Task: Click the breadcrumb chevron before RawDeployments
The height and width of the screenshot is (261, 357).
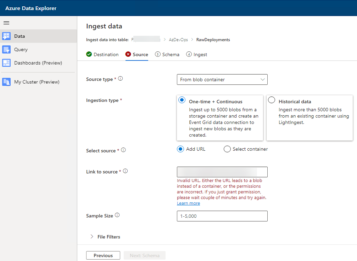Action: tap(192, 40)
